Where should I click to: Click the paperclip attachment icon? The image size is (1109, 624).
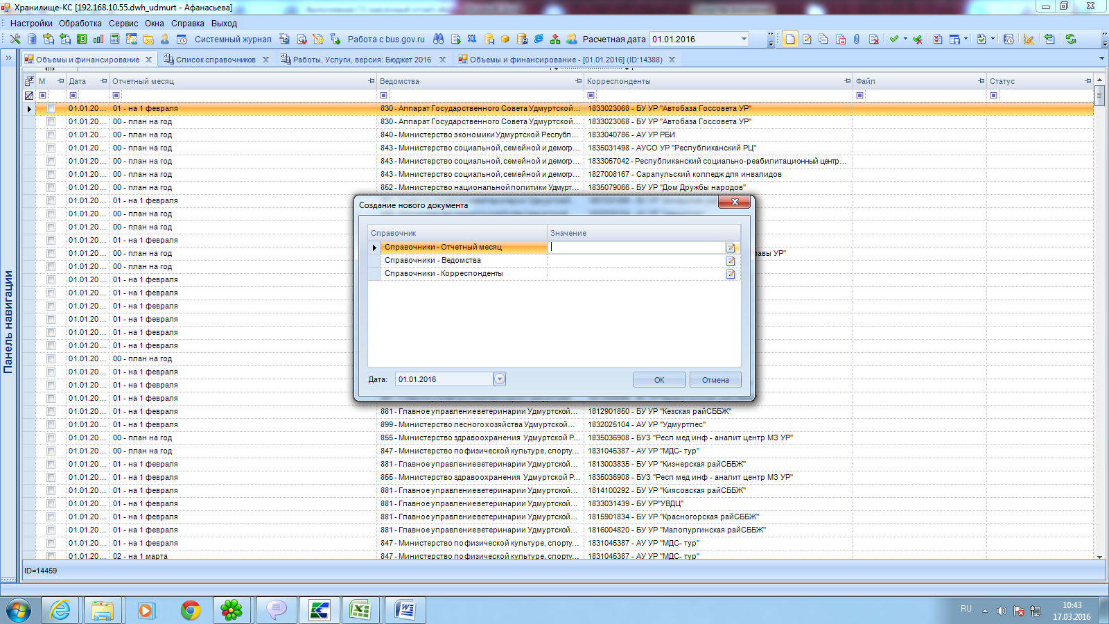click(857, 40)
